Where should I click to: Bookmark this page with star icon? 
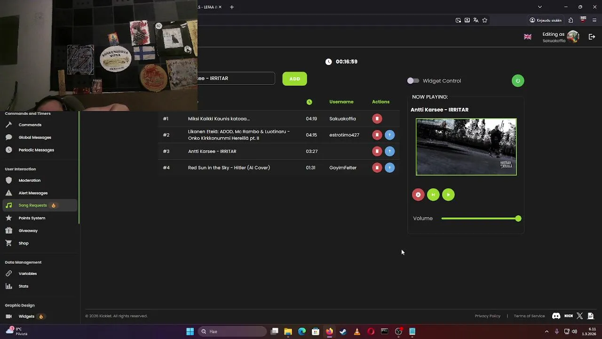(x=484, y=20)
